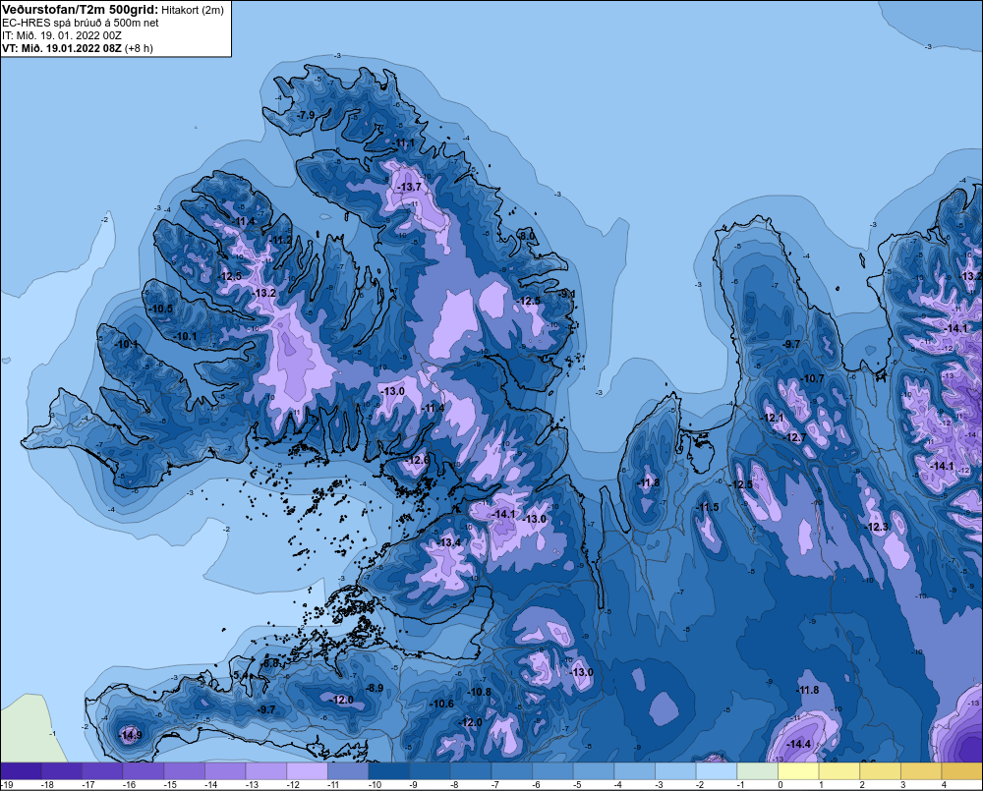Click the -11.1 temperature label
This screenshot has width=983, height=791.
click(404, 143)
